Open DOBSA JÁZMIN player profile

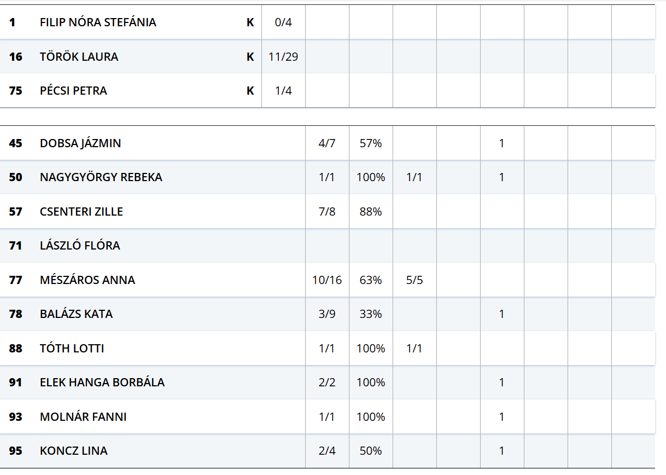pyautogui.click(x=80, y=143)
